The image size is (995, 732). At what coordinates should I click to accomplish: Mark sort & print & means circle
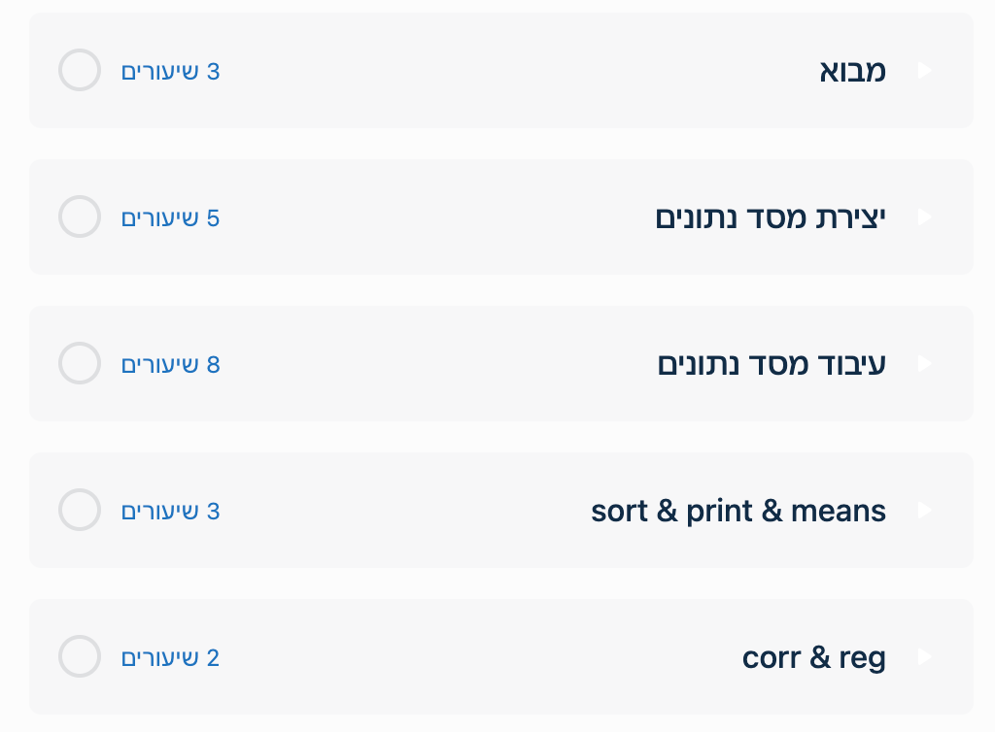pyautogui.click(x=80, y=511)
